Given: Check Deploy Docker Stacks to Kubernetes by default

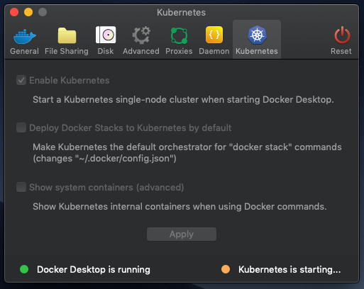Looking at the screenshot, I should 21,127.
